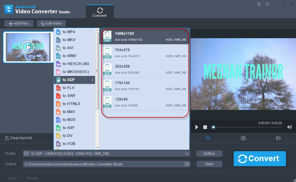This screenshot has height=182, width=296.
Task: Expand the 'to 3GP' format submenu
Action: click(x=75, y=80)
